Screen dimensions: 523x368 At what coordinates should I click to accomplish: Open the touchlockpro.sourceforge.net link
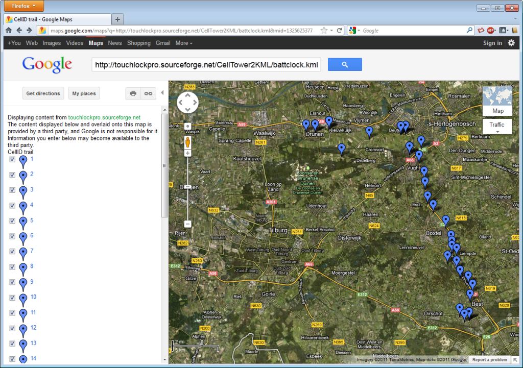click(104, 117)
